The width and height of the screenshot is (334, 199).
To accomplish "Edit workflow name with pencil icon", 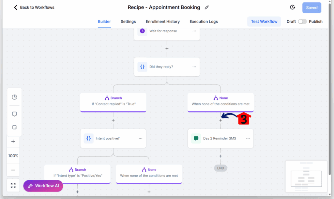I will coord(206,8).
